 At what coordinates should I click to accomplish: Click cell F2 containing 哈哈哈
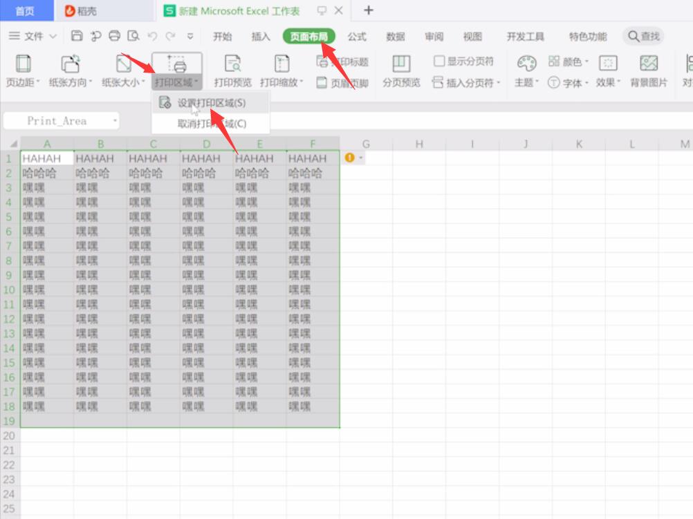pos(313,173)
